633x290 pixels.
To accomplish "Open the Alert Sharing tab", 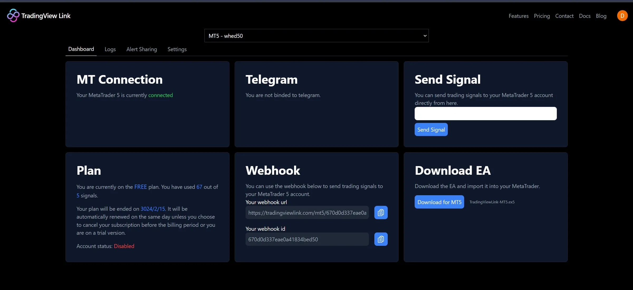I will tap(141, 49).
